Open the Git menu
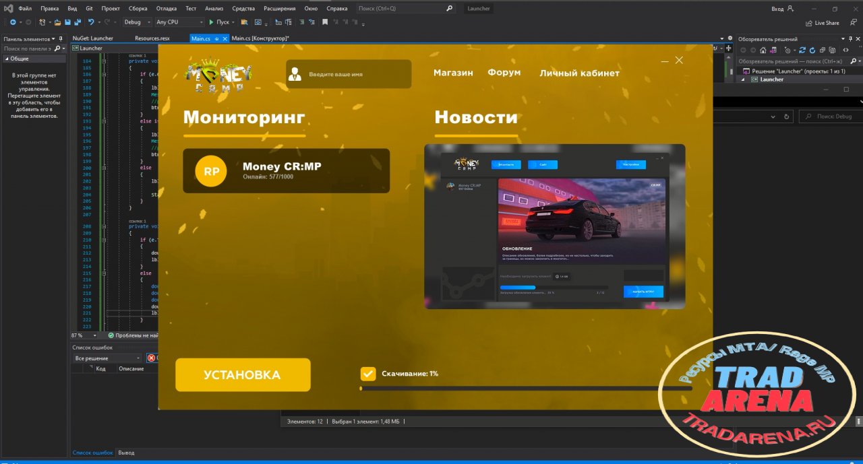This screenshot has height=464, width=863. [89, 9]
